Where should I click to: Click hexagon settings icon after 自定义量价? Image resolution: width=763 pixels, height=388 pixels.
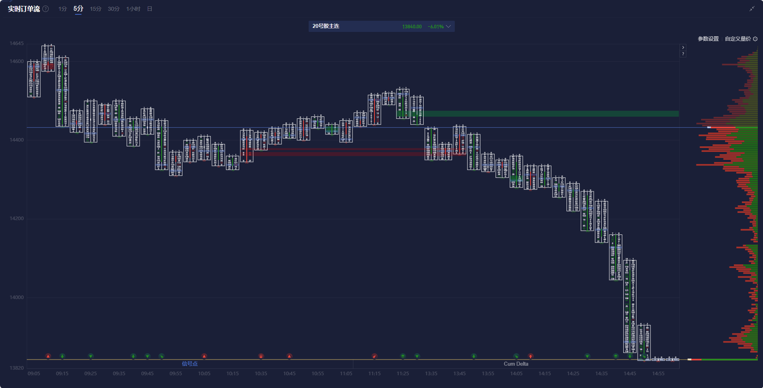[755, 39]
